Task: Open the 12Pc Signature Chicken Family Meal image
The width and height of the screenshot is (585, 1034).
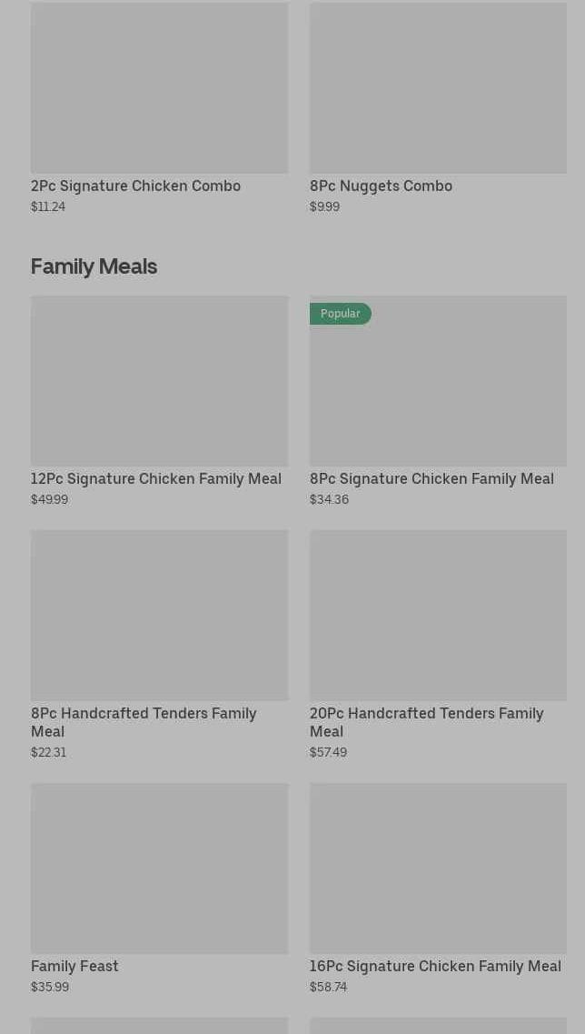Action: tap(159, 380)
